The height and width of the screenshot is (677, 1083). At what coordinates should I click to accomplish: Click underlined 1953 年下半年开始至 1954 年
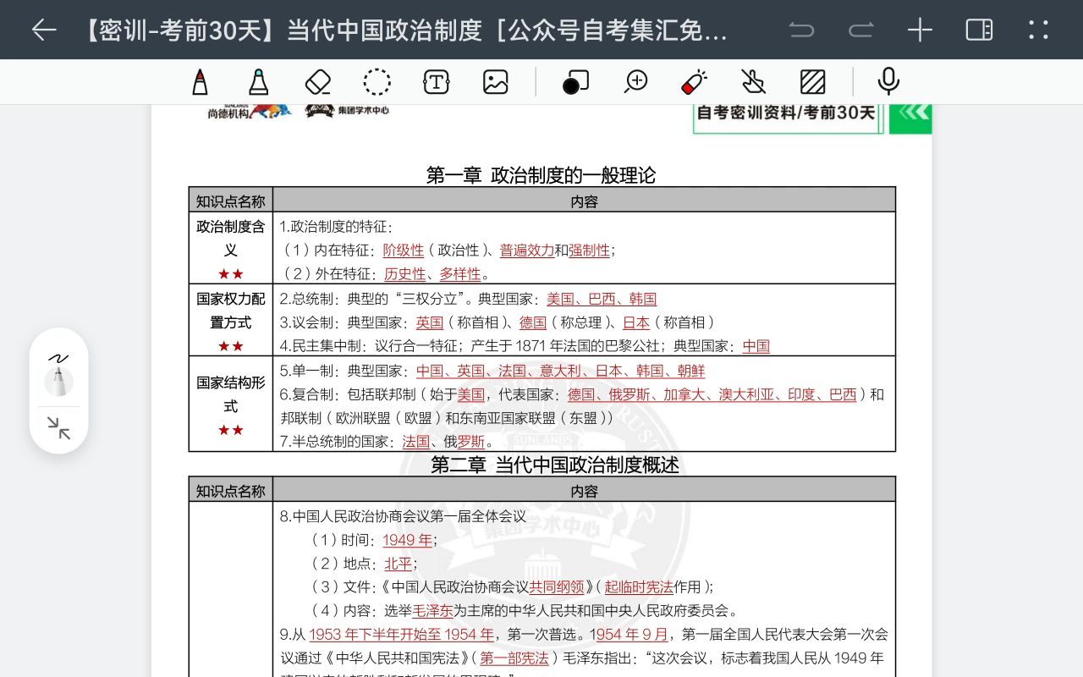pos(402,635)
